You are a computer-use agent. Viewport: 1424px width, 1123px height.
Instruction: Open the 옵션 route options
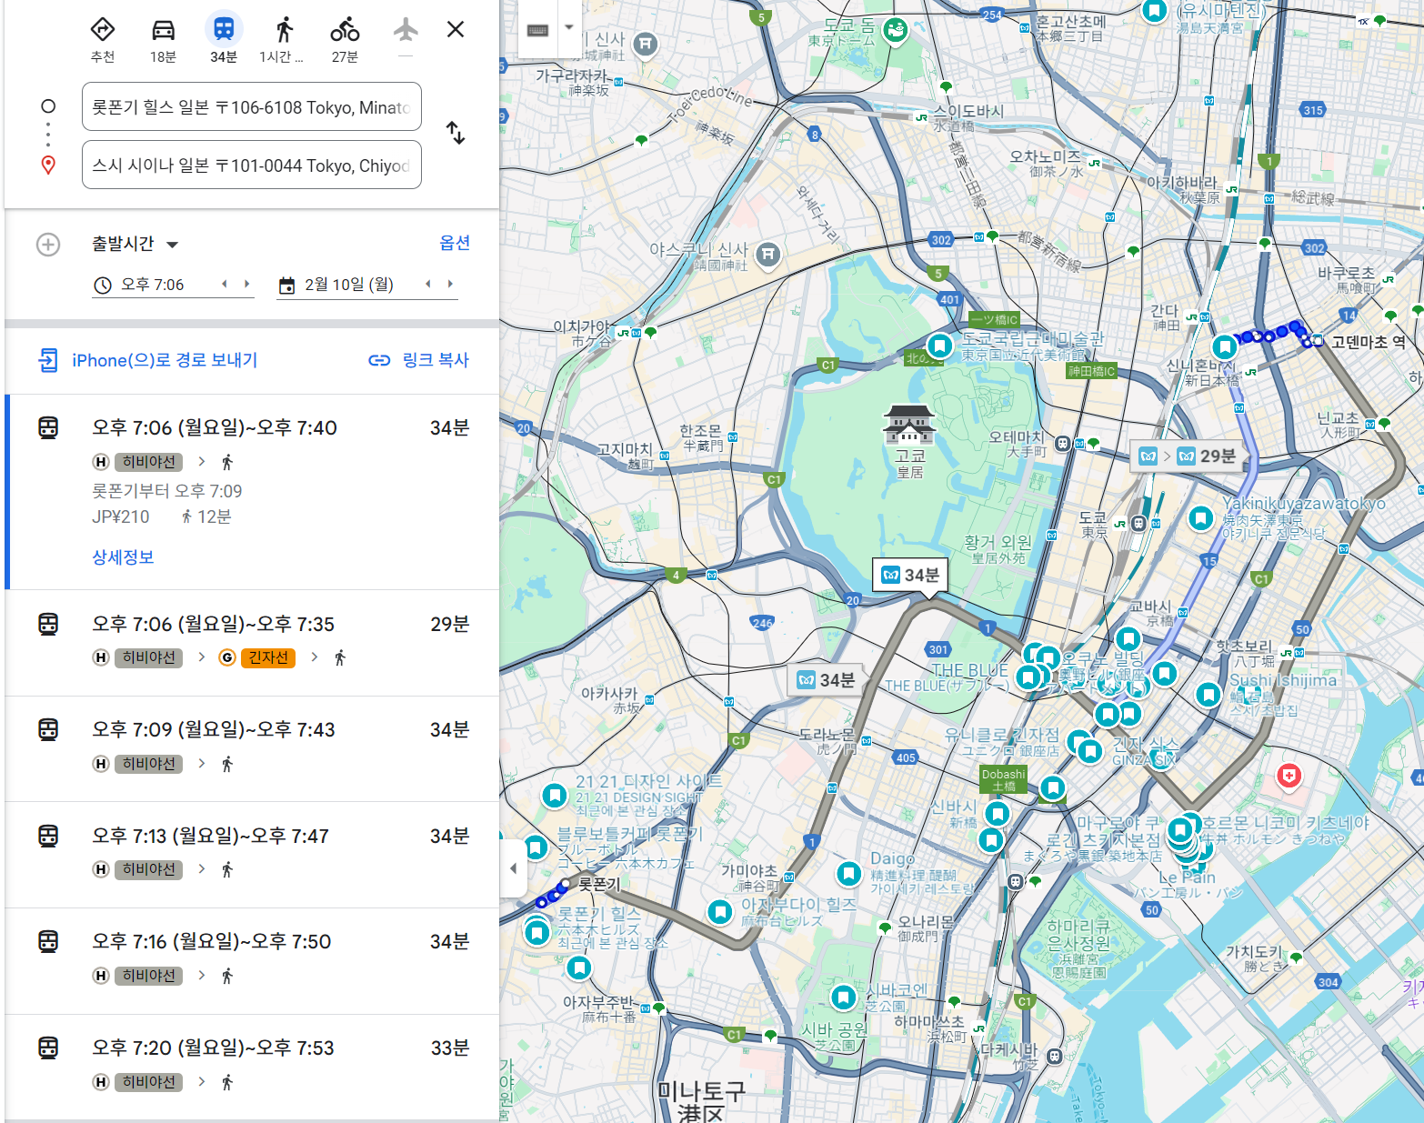(455, 243)
